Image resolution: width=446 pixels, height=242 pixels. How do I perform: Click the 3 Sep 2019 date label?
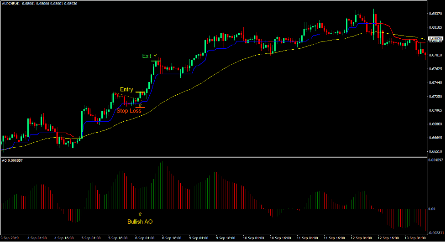pos(10,238)
